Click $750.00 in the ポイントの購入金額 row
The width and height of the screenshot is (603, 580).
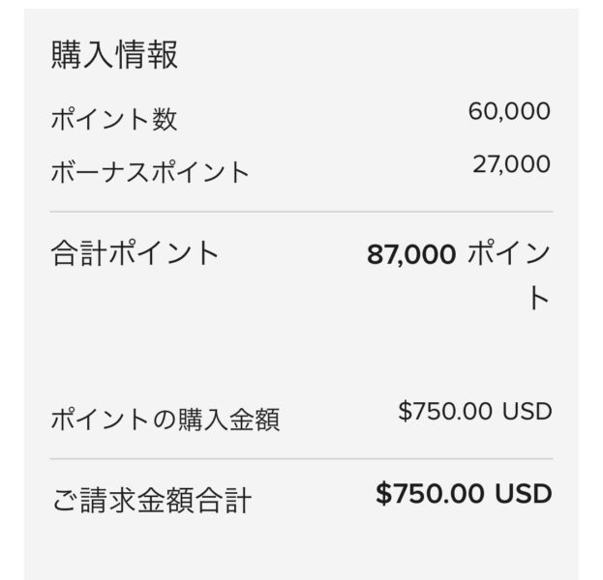tap(445, 411)
